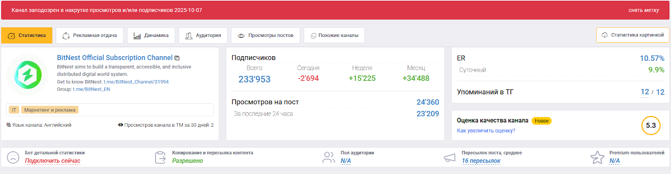671x174 pixels.
Task: Click the BitNest channel avatar logo
Action: tap(28, 75)
